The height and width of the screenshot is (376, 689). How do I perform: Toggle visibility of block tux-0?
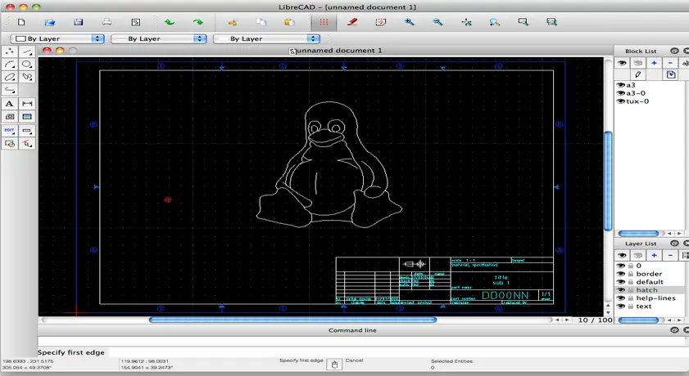(620, 101)
